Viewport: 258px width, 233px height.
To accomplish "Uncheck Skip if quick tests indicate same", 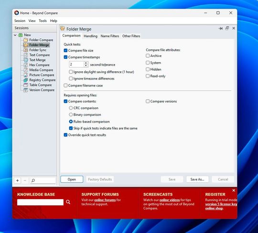I will pyautogui.click(x=71, y=128).
